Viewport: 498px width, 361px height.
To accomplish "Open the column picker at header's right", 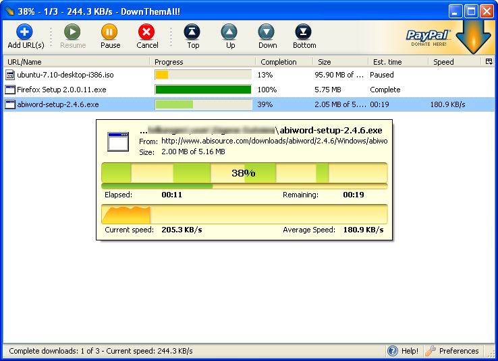I will tap(489, 61).
